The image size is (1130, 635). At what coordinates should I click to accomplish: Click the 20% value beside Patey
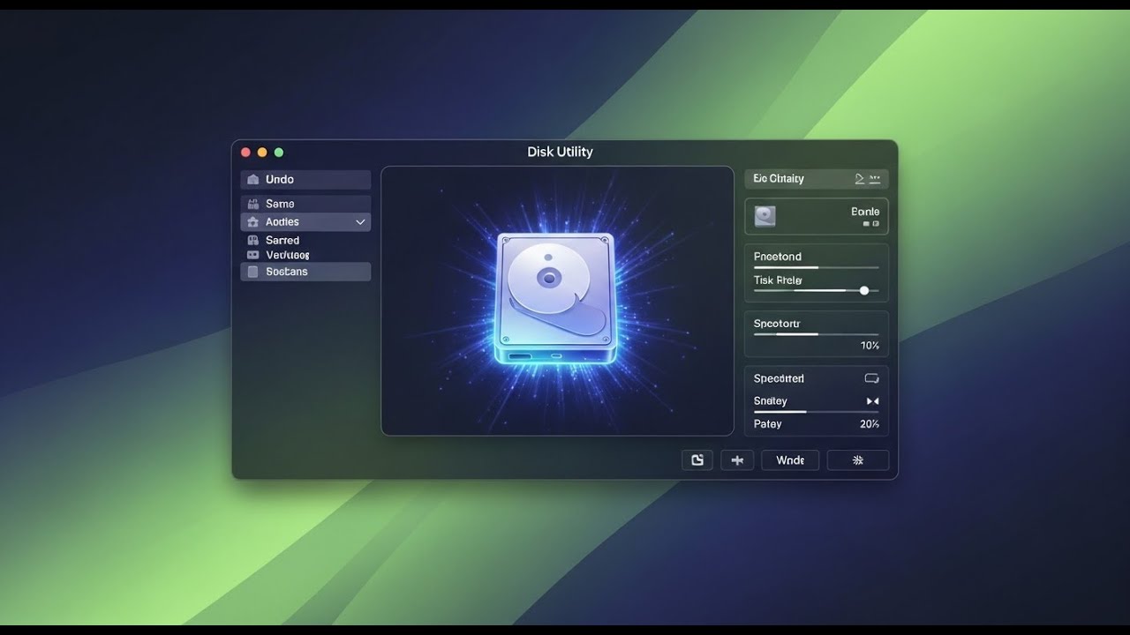870,424
